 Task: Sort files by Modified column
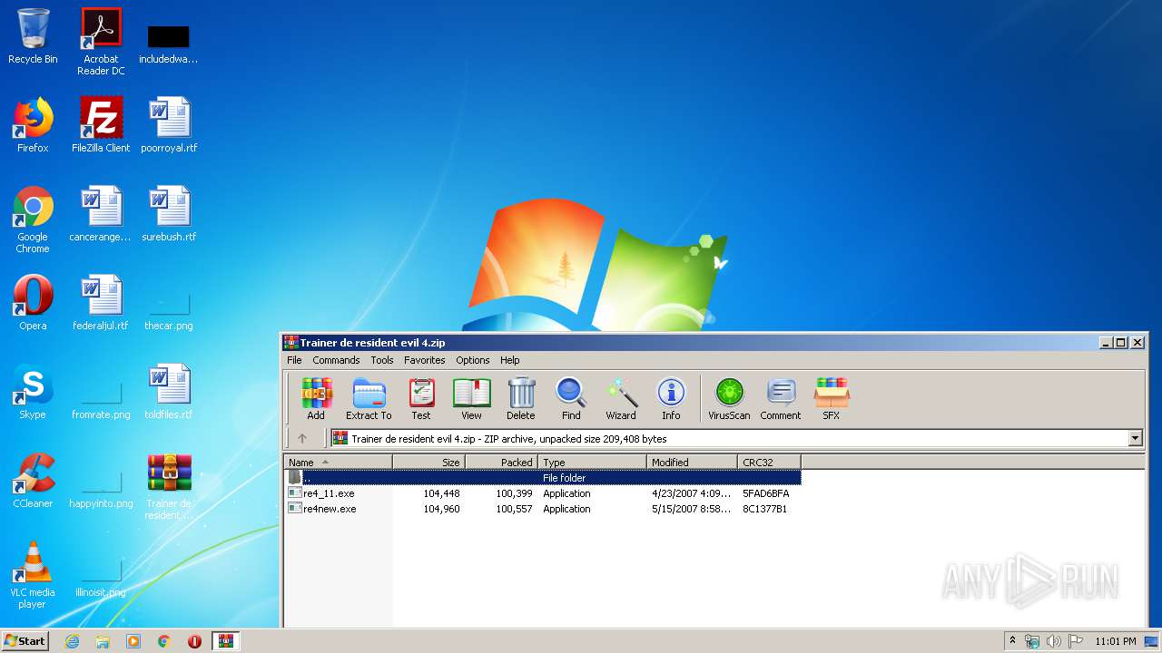tap(693, 462)
